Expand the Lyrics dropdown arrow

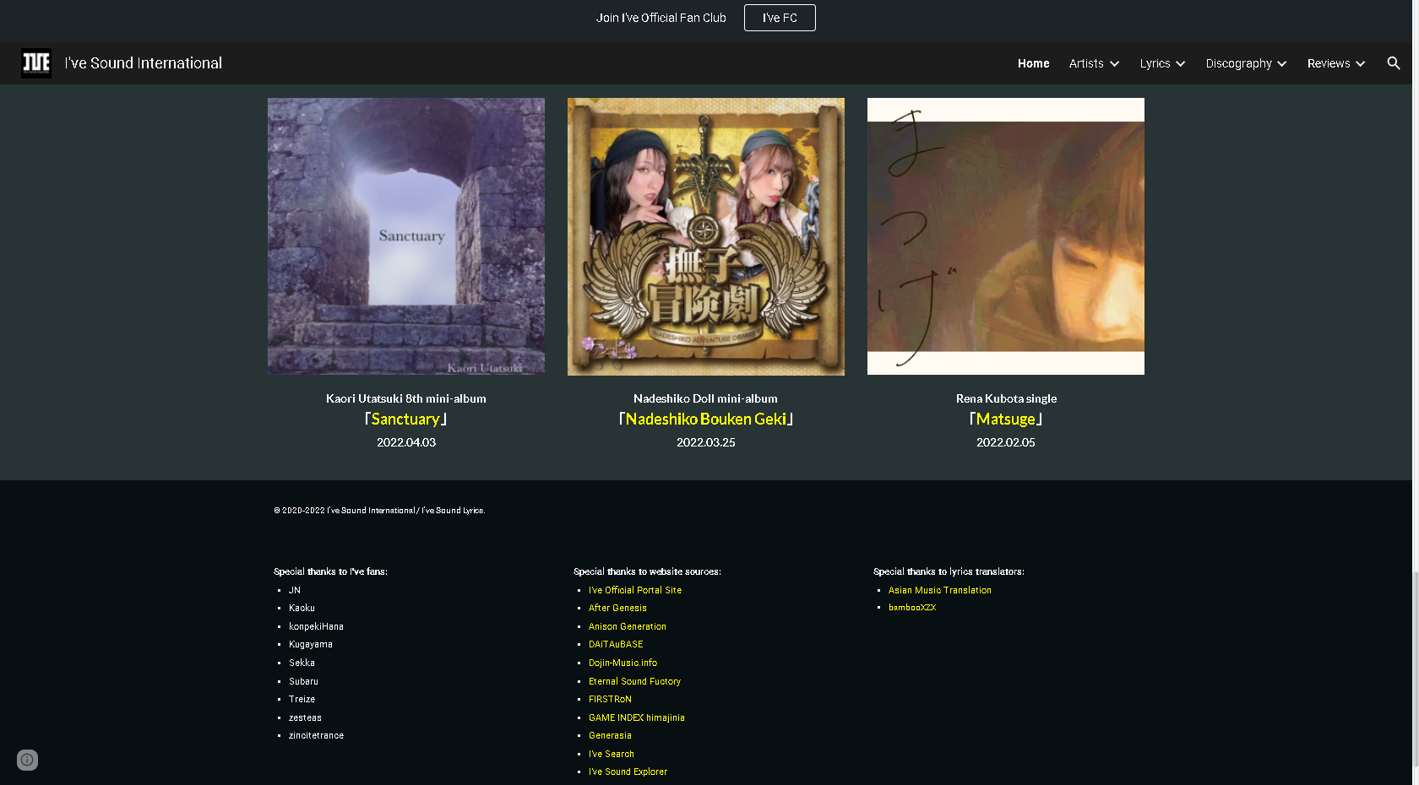click(1180, 63)
